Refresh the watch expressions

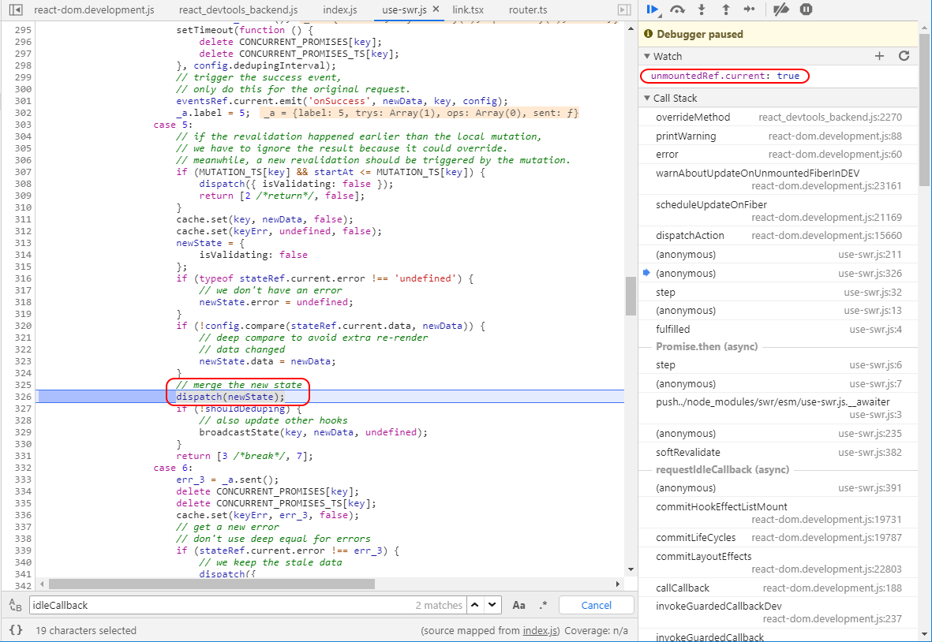(904, 56)
